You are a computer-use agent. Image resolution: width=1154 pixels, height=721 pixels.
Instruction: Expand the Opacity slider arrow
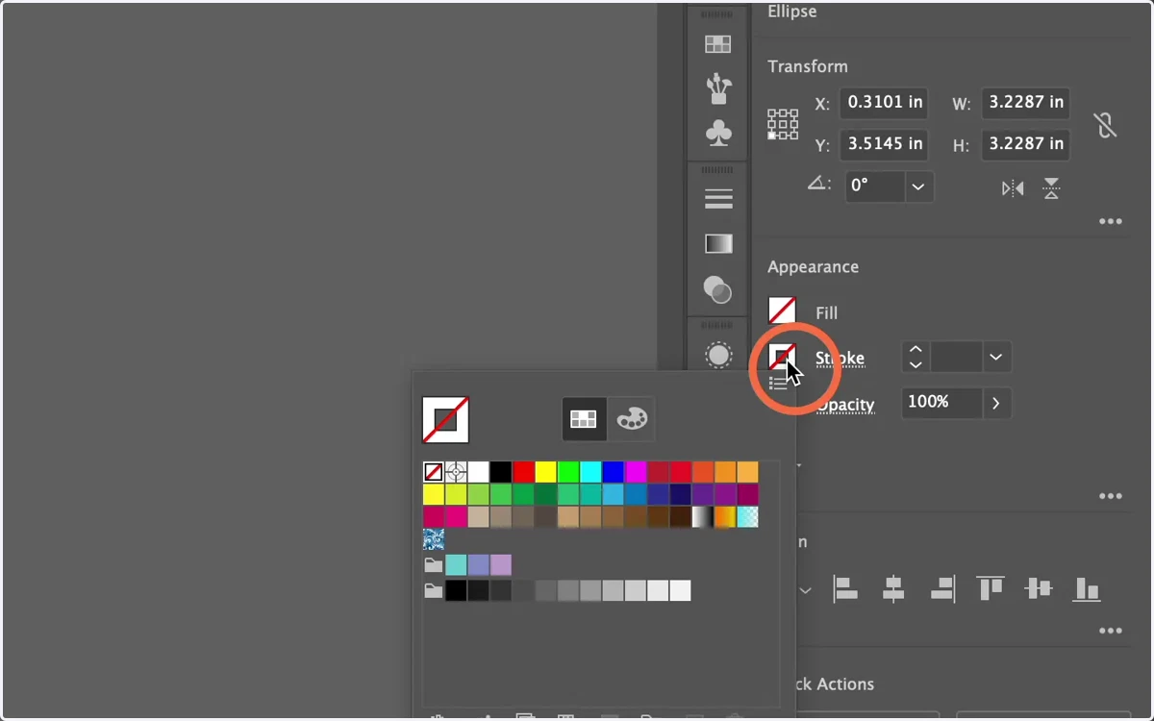[x=996, y=403]
